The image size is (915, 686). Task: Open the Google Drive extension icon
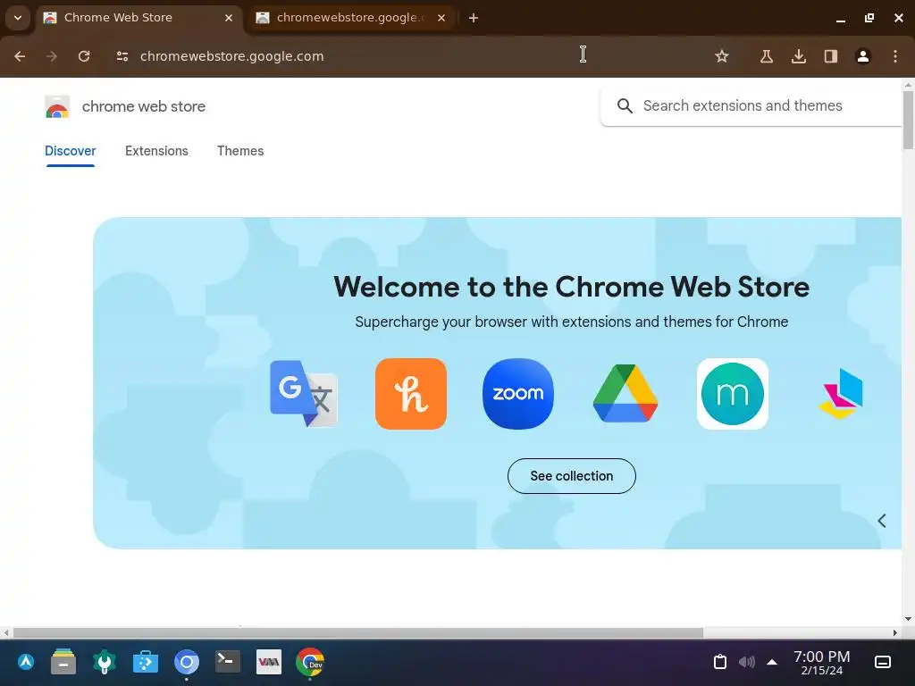(625, 394)
